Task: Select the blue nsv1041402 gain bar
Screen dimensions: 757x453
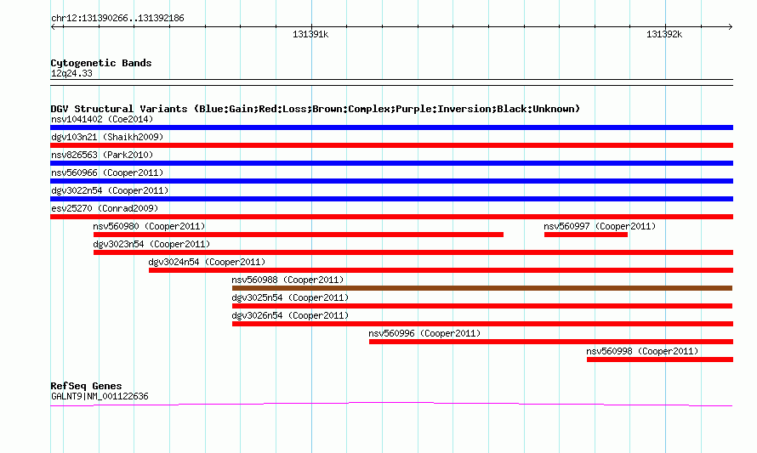Action: pos(391,127)
